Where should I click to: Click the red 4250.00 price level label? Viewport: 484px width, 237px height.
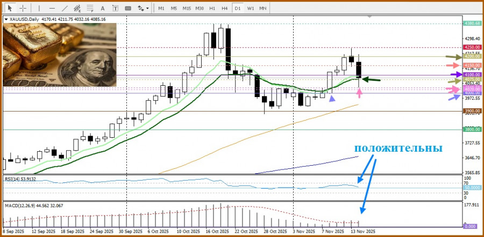pos(472,47)
